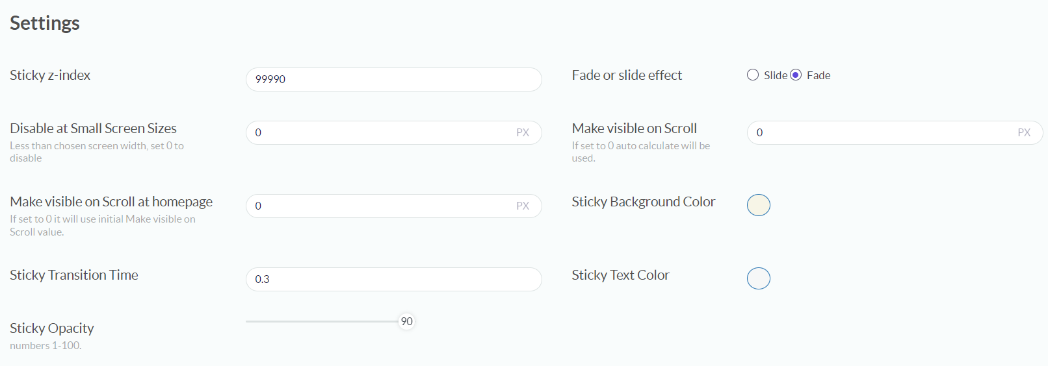This screenshot has height=366, width=1048.
Task: Click PX unit in the homepage scroll field
Action: click(x=523, y=206)
